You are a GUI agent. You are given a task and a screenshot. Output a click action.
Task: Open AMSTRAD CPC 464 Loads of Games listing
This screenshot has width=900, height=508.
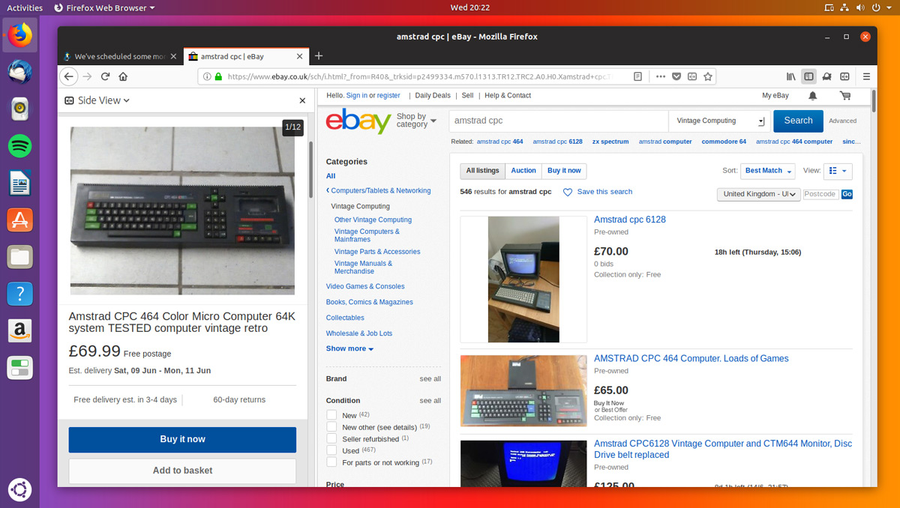[691, 358]
